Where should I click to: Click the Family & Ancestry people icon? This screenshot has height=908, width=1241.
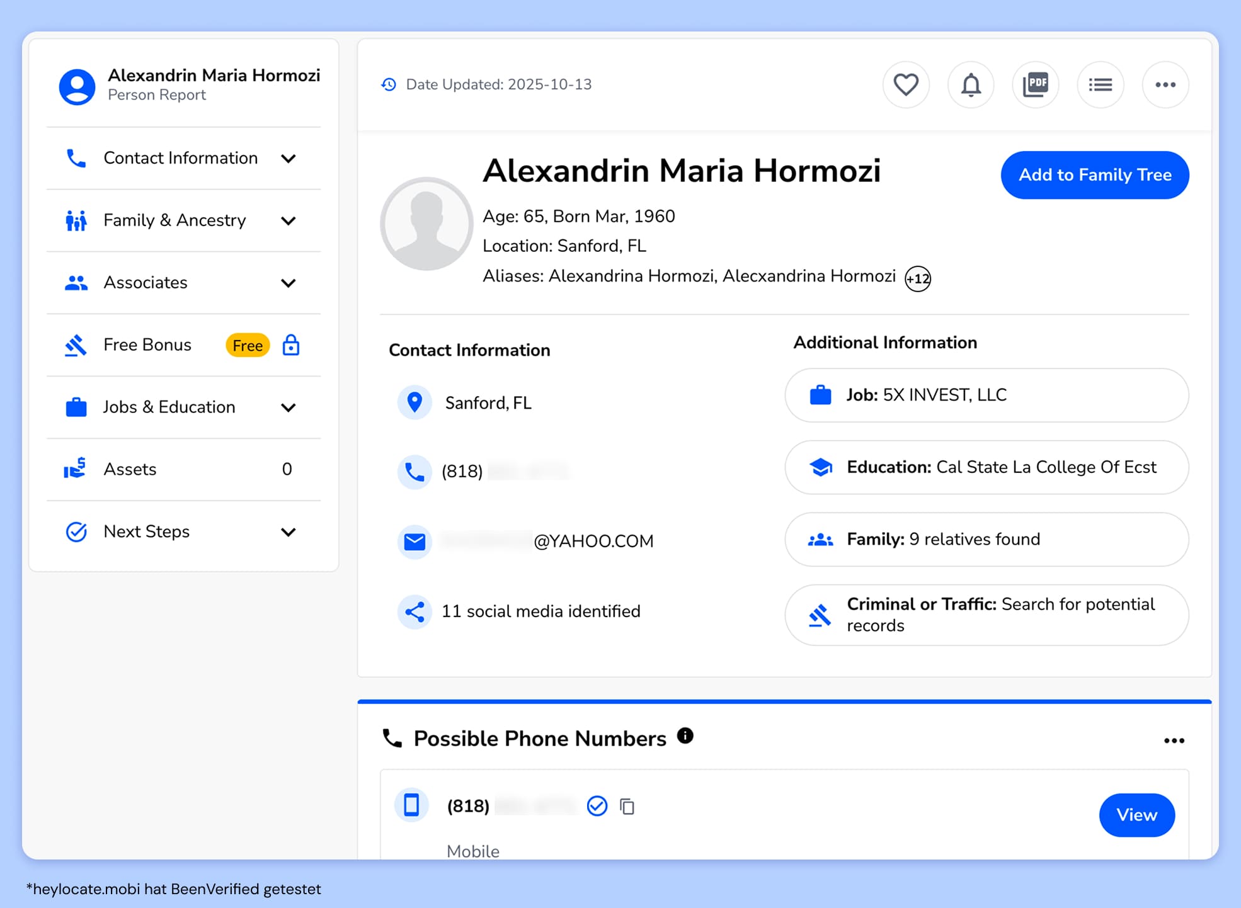click(76, 220)
